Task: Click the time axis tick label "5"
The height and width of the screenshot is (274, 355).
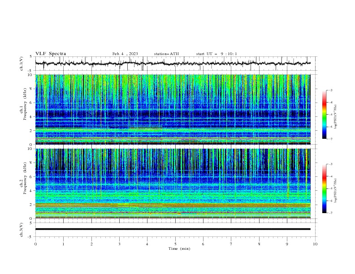Action: (x=175, y=244)
